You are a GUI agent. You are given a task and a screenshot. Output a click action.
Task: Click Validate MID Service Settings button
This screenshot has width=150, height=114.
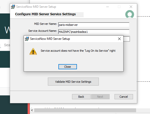click(73, 82)
